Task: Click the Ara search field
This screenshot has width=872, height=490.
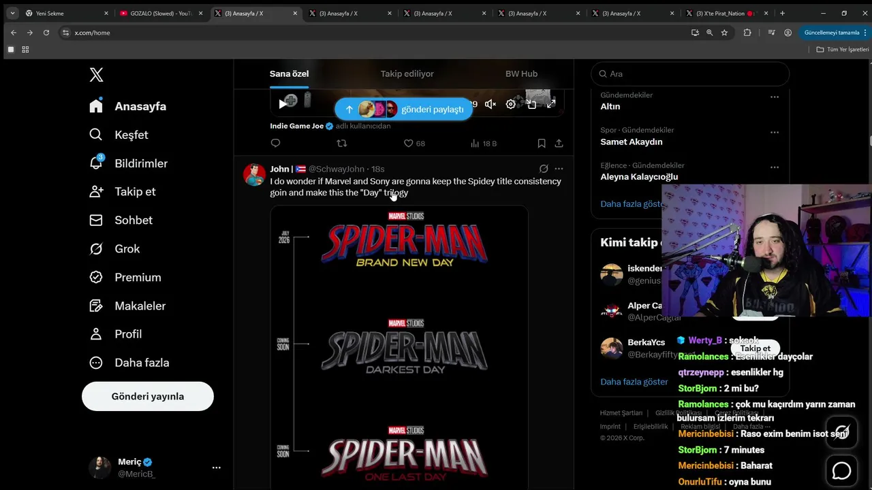Action: (x=690, y=73)
